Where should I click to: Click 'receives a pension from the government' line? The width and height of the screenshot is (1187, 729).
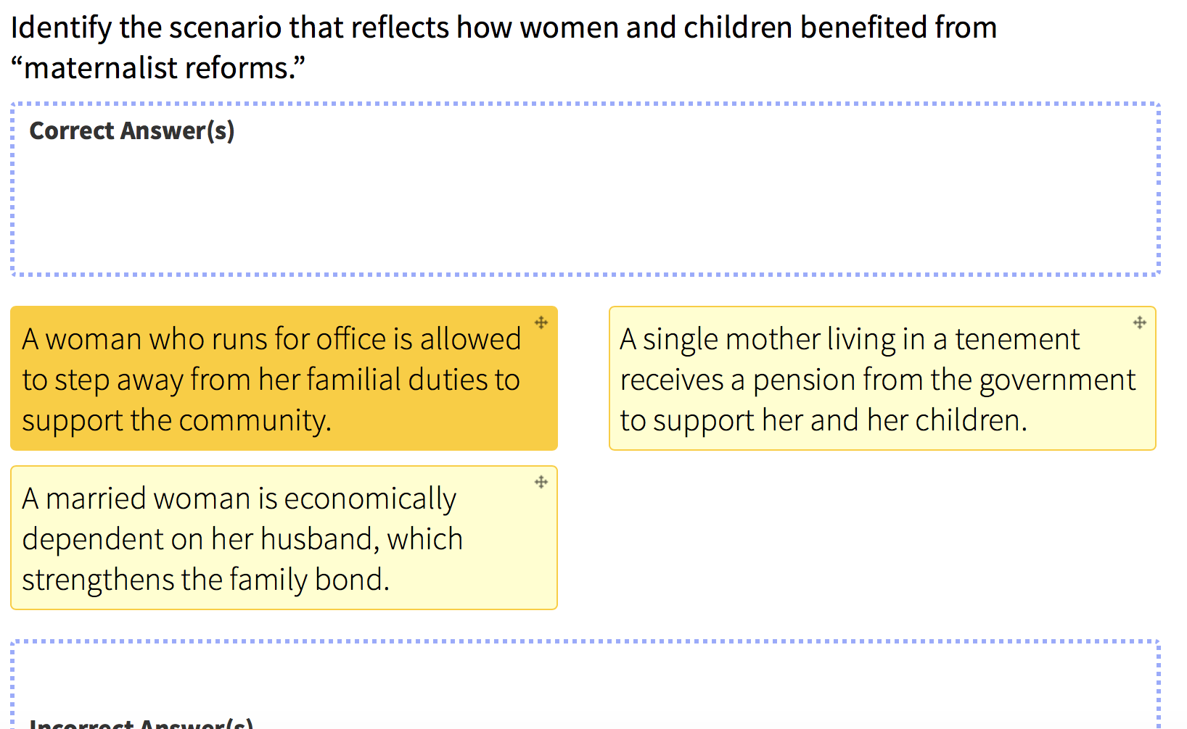pyautogui.click(x=878, y=380)
